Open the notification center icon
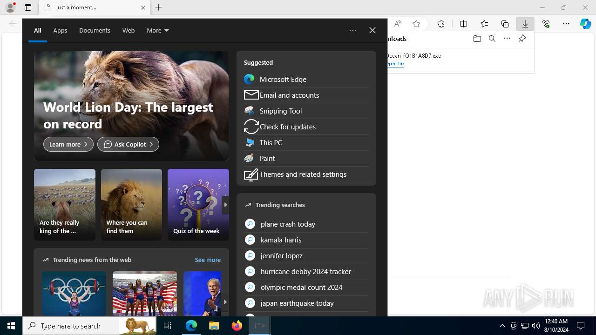596x335 pixels. pos(581,326)
